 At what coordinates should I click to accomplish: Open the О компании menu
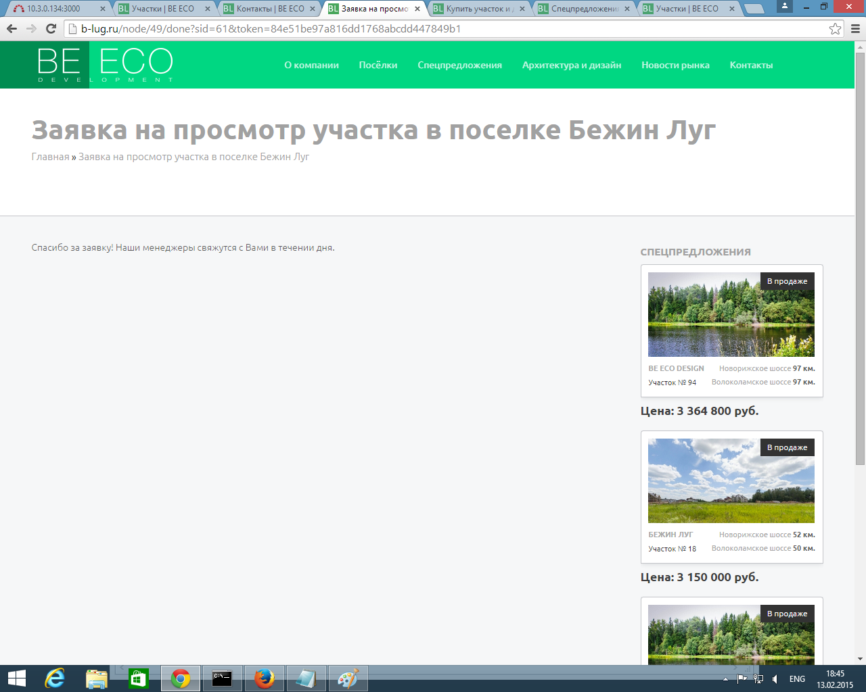click(311, 66)
